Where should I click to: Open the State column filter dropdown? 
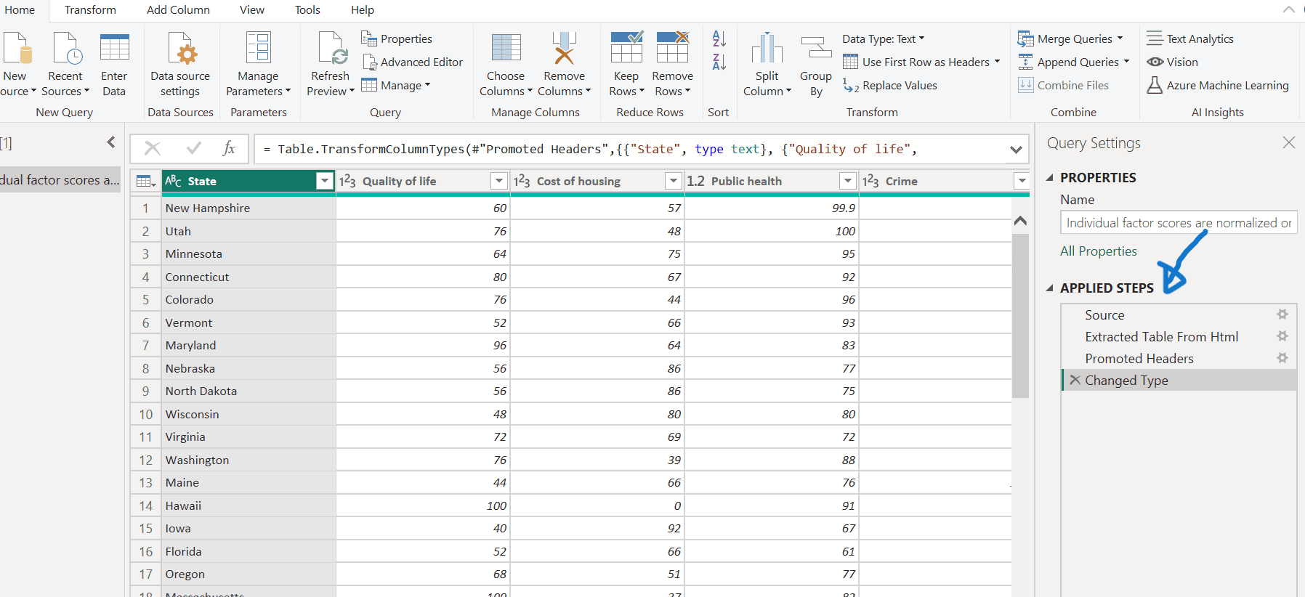pyautogui.click(x=324, y=181)
